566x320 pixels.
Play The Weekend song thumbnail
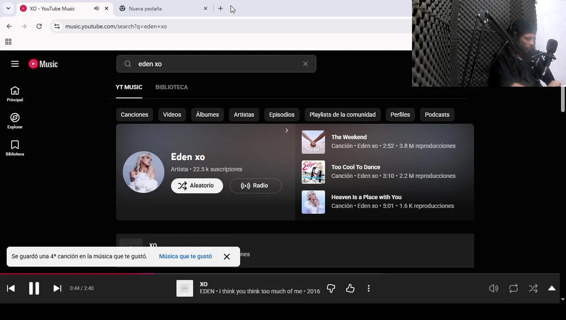point(313,142)
